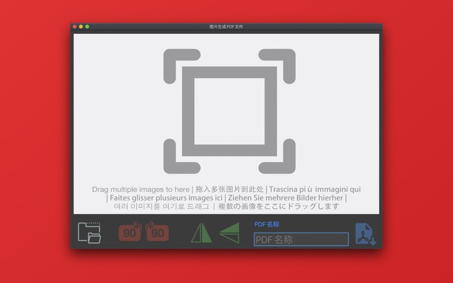Open the folder browse icon
Screen dimensions: 453x283
coord(89,233)
